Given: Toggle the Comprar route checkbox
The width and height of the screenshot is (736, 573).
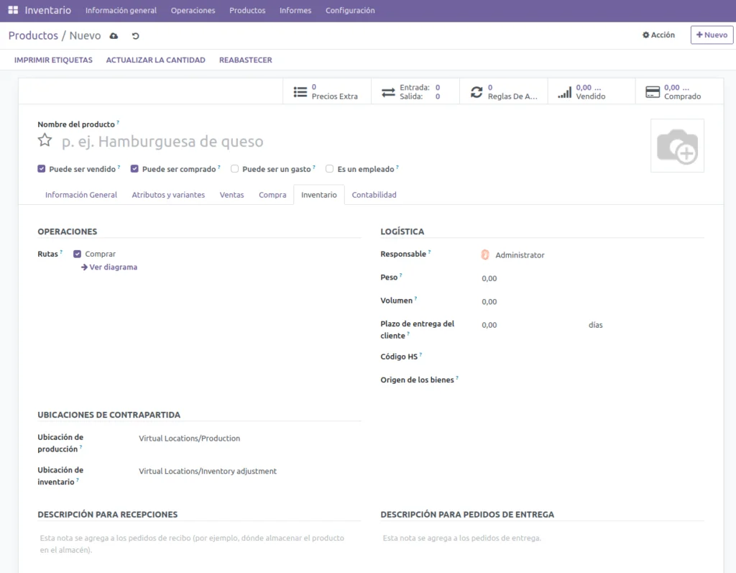Looking at the screenshot, I should point(78,254).
